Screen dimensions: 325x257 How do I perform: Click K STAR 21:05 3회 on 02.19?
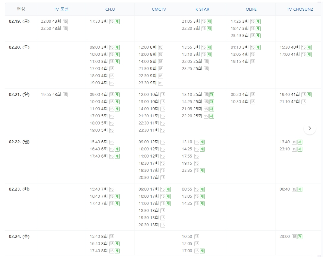pyautogui.click(x=191, y=21)
